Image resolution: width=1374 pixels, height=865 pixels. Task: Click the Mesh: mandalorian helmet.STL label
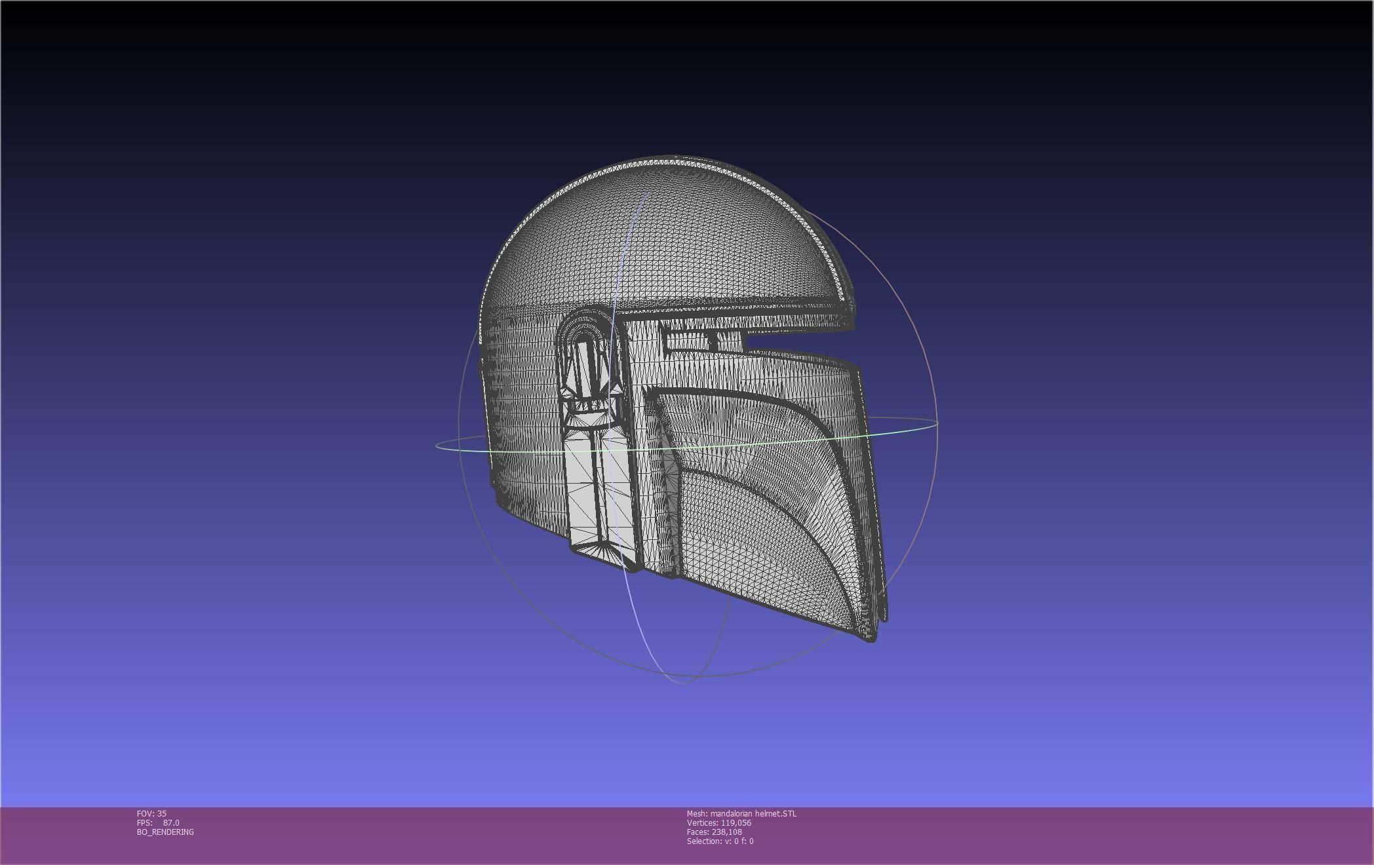pos(741,813)
